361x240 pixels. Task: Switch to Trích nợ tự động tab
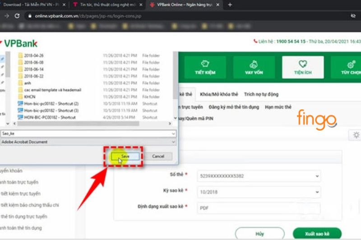pyautogui.click(x=261, y=94)
